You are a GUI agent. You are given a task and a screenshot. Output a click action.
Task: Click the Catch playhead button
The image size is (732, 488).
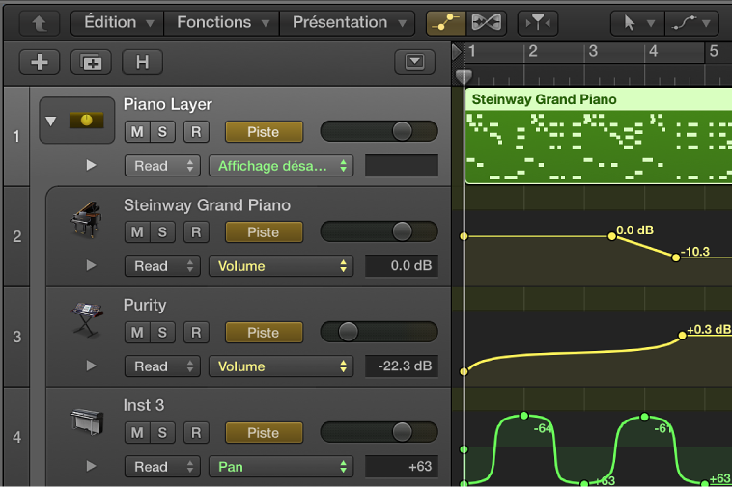coord(537,22)
